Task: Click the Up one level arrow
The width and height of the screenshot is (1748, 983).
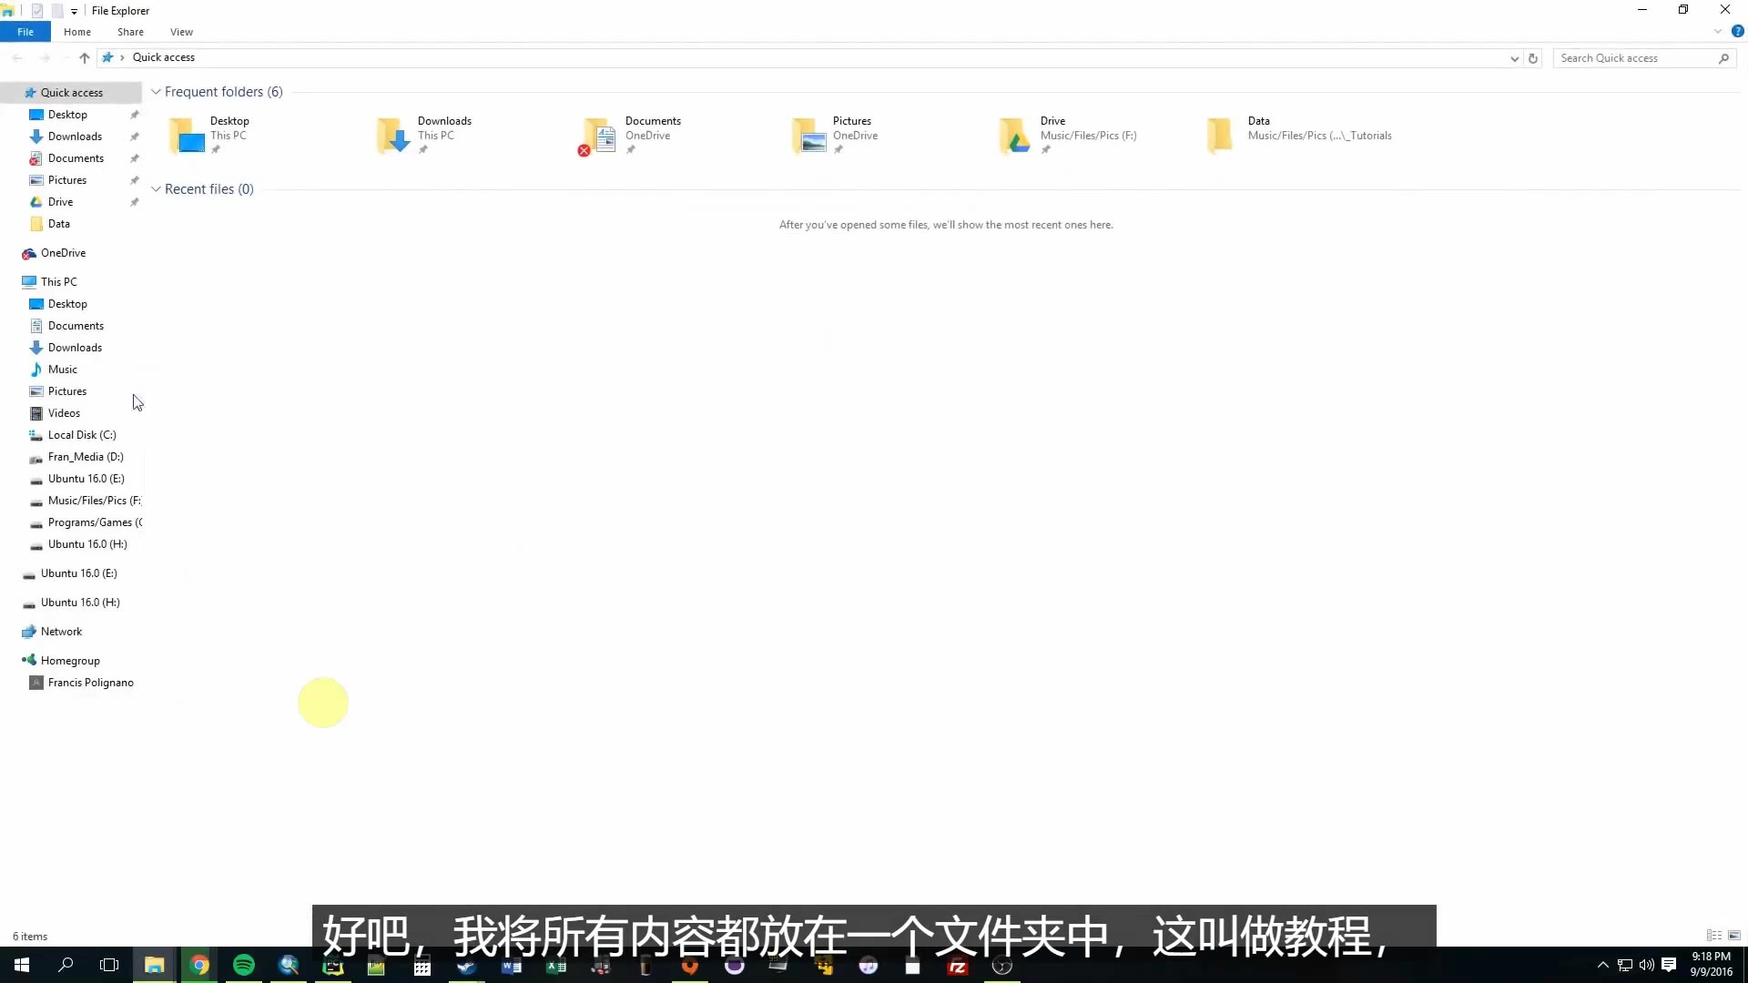Action: point(85,57)
